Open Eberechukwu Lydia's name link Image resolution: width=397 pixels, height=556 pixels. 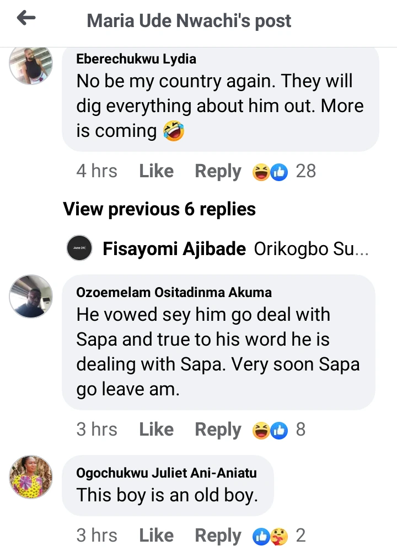click(x=136, y=59)
